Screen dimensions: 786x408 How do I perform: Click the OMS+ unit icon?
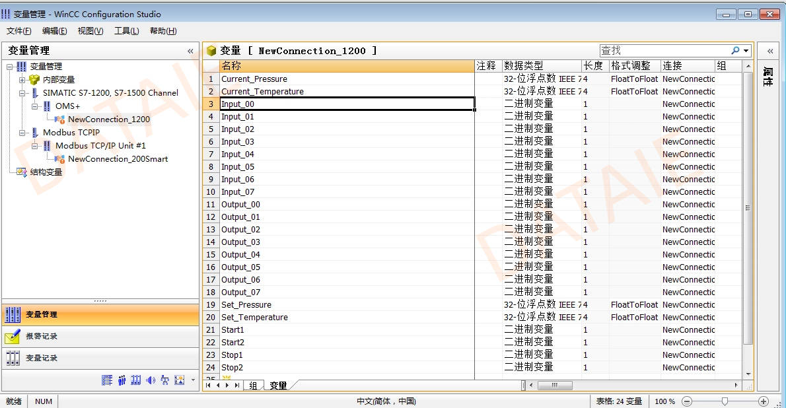47,106
